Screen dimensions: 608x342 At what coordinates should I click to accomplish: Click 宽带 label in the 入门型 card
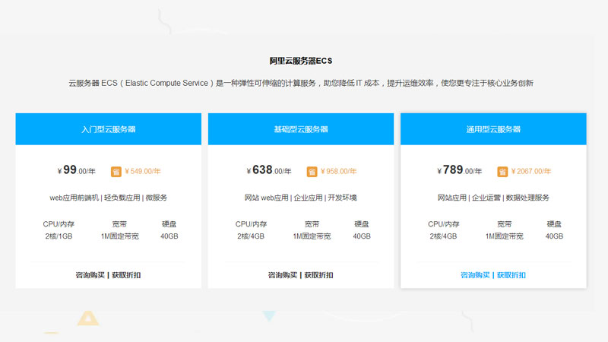(119, 224)
